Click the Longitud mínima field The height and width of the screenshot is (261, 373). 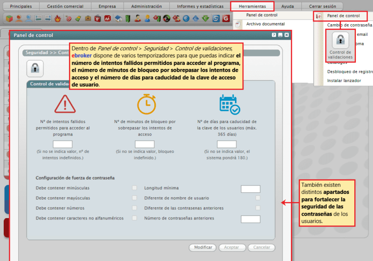(x=250, y=189)
